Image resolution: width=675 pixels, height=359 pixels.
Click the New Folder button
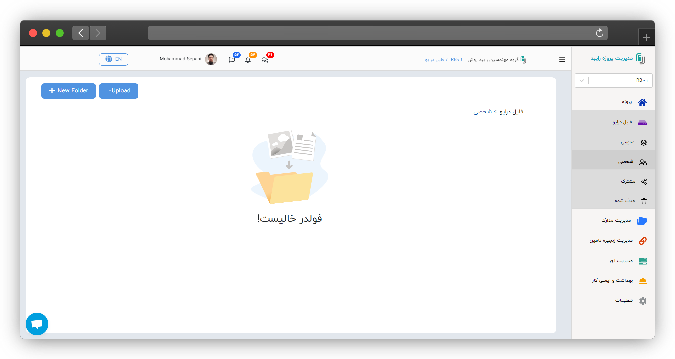[x=69, y=91]
